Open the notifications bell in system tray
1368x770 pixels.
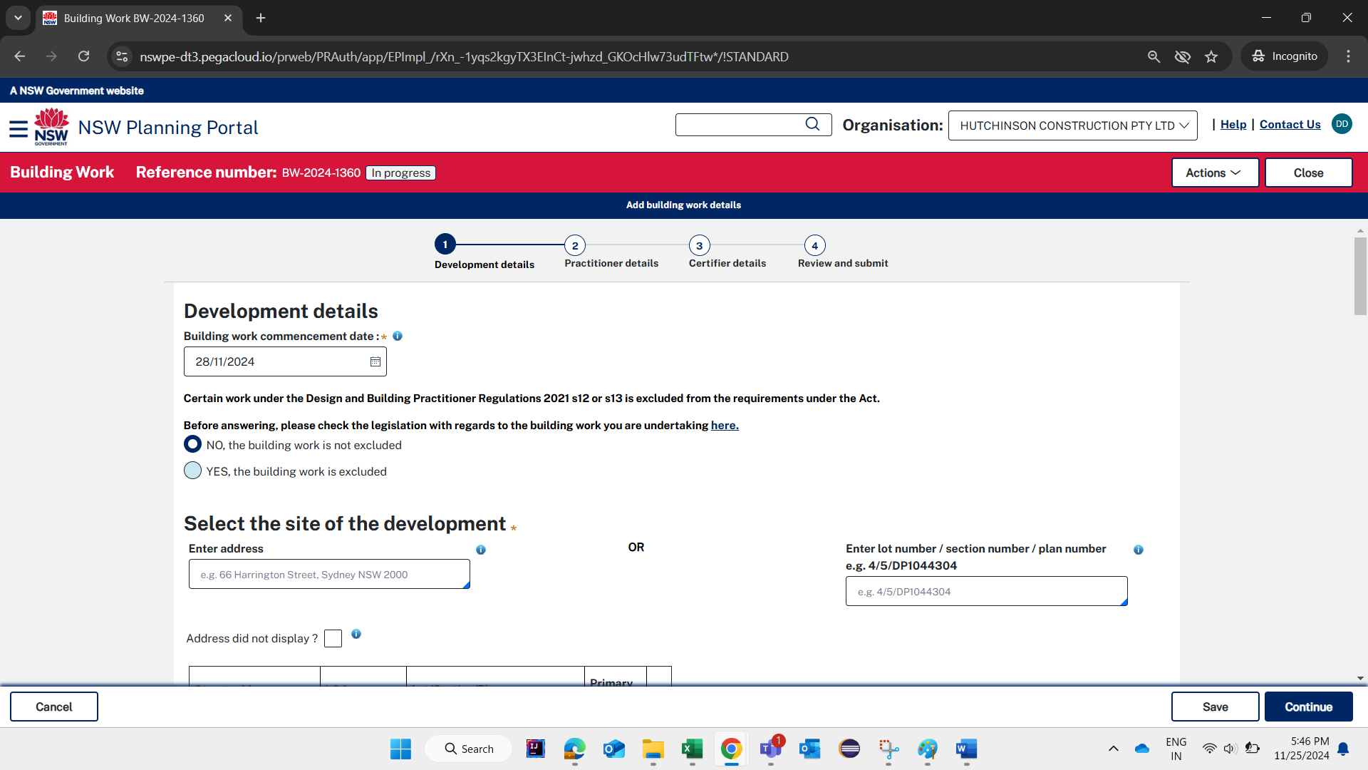tap(1343, 749)
